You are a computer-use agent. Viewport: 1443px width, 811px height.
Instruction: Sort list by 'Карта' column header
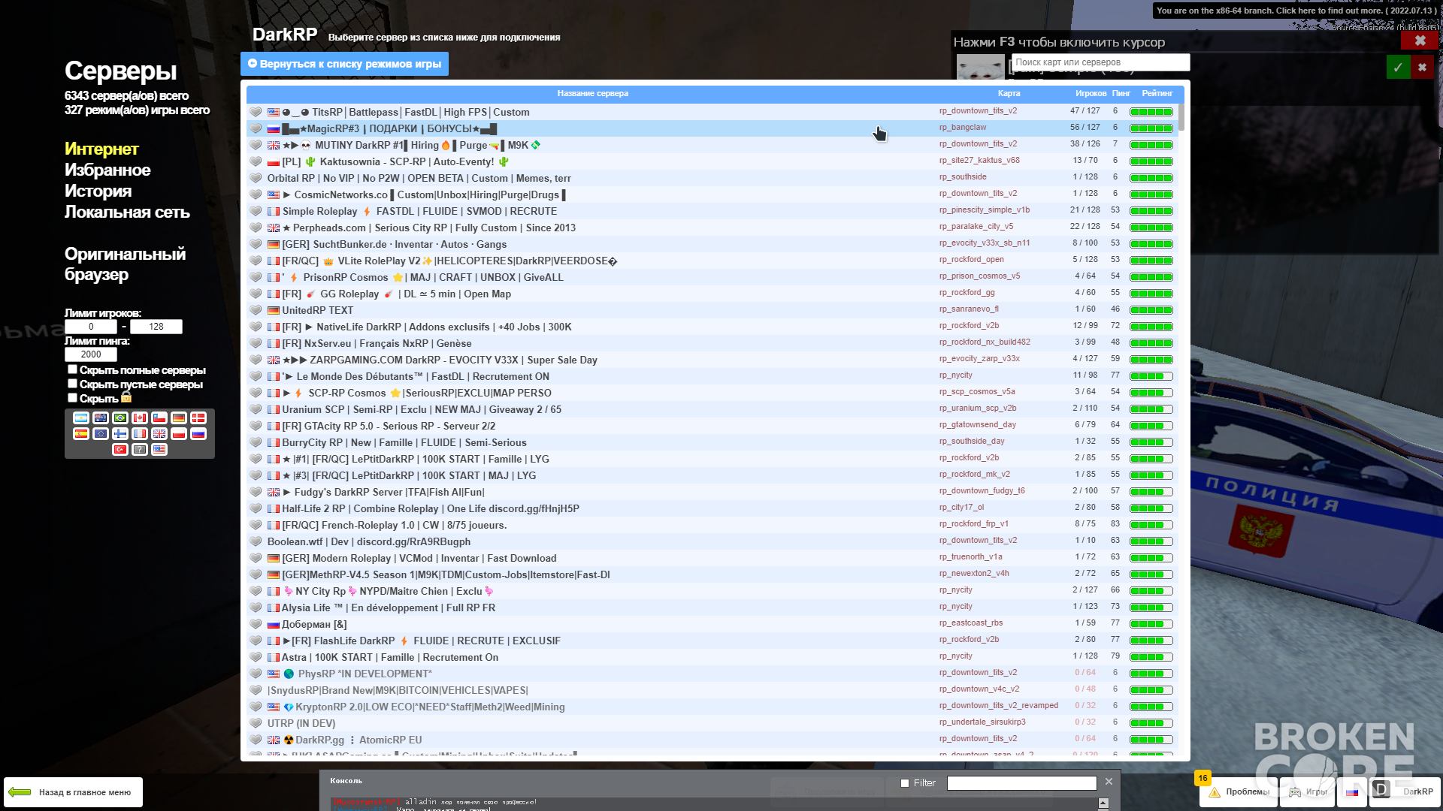pyautogui.click(x=1009, y=94)
